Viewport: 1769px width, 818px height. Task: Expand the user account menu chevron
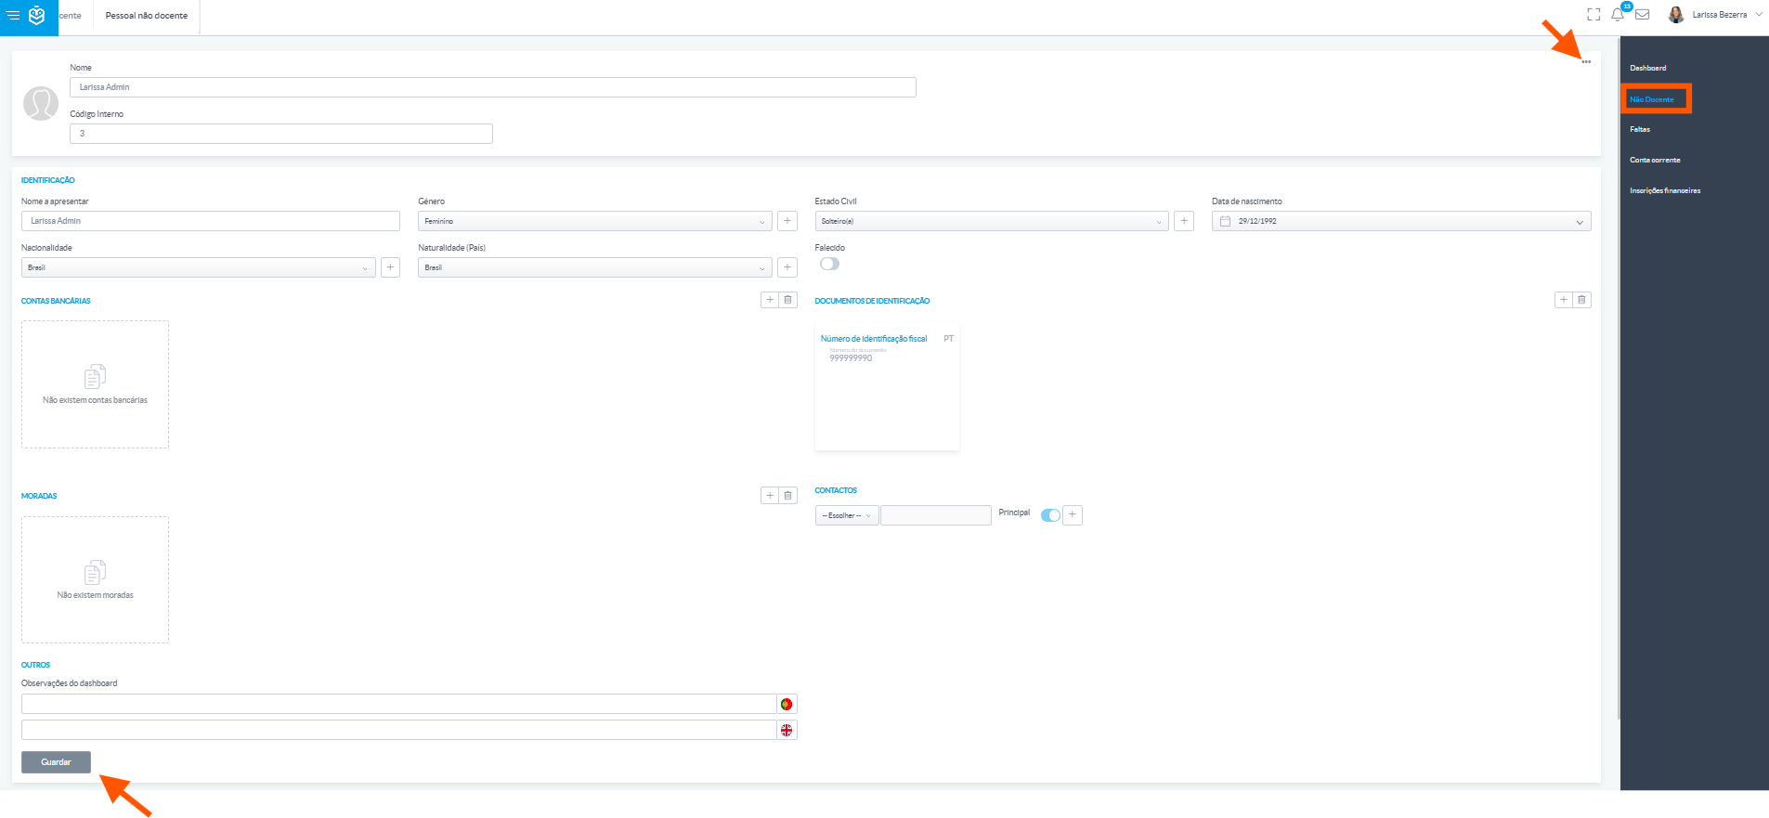click(x=1759, y=15)
